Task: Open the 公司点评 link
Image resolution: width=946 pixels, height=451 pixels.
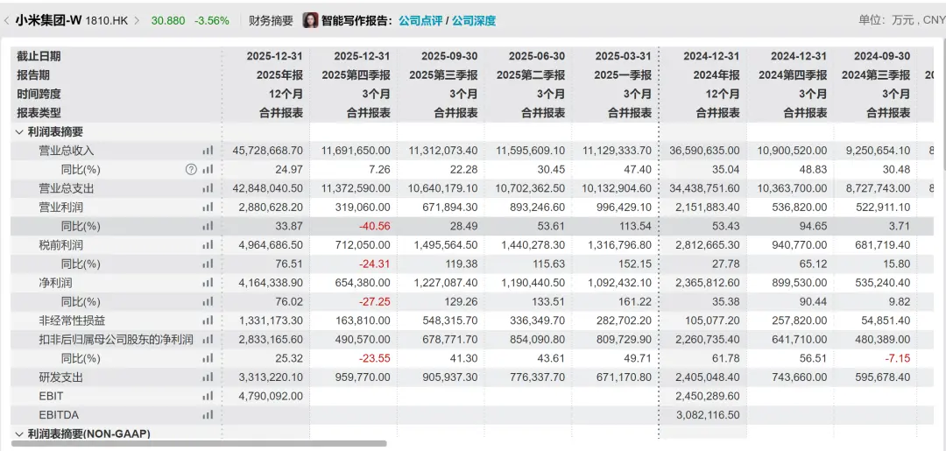Action: [420, 20]
